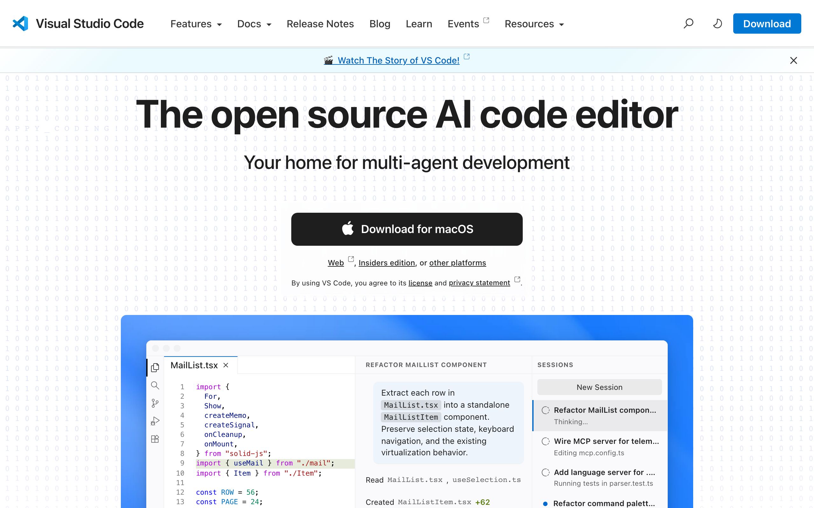Expand the Resources dropdown menu
Image resolution: width=814 pixels, height=508 pixels.
pos(534,24)
